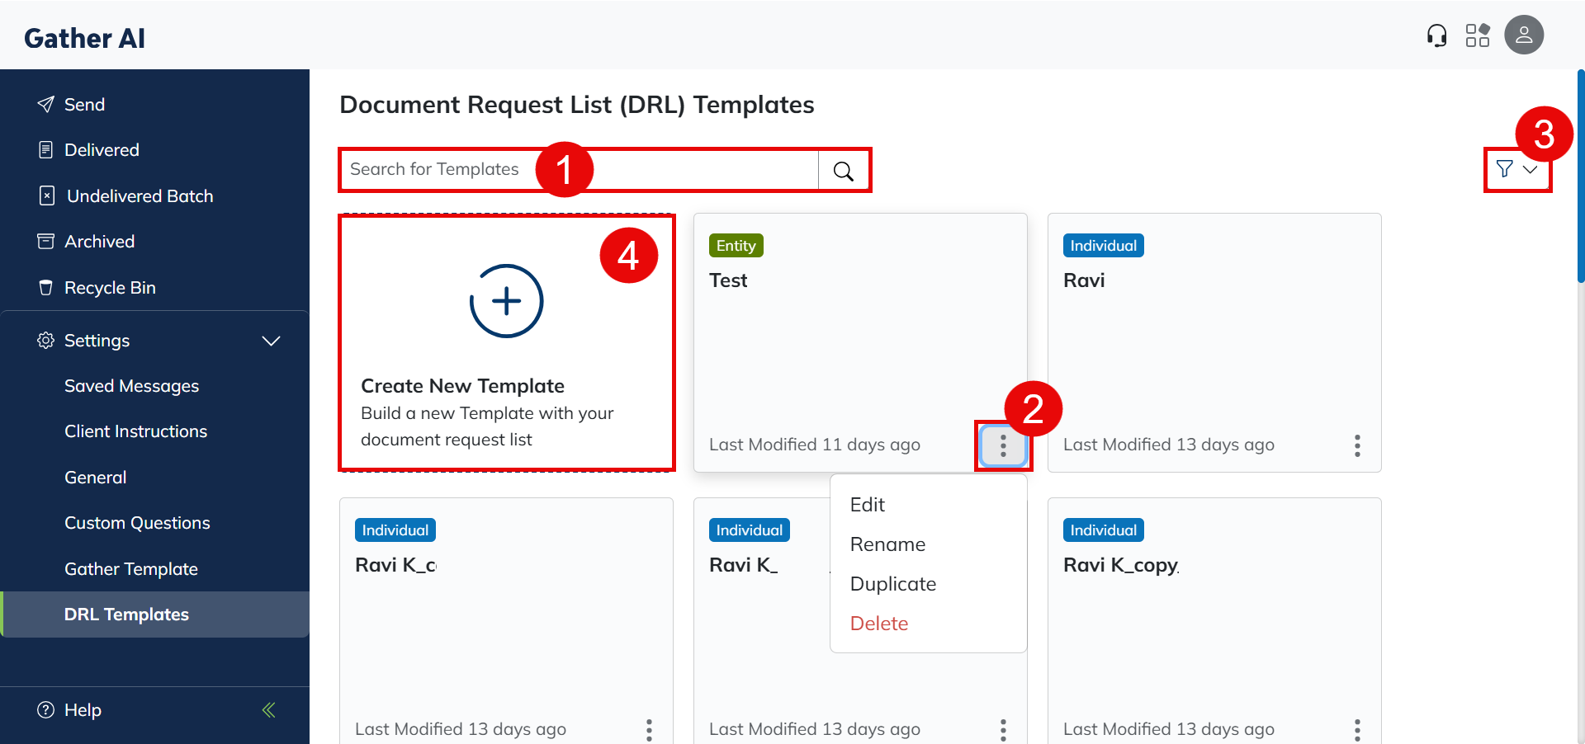This screenshot has height=744, width=1585.
Task: Open Gather Template settings page
Action: pyautogui.click(x=130, y=569)
